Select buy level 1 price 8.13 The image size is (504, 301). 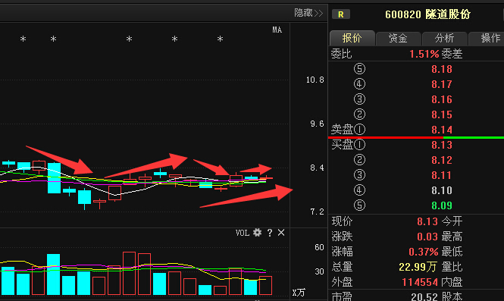click(x=442, y=145)
